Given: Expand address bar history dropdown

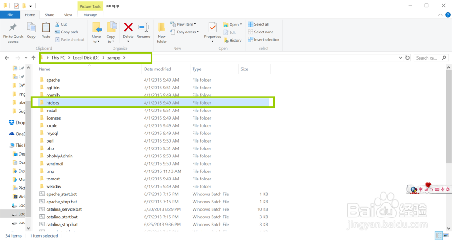Looking at the screenshot, I should tap(400, 58).
